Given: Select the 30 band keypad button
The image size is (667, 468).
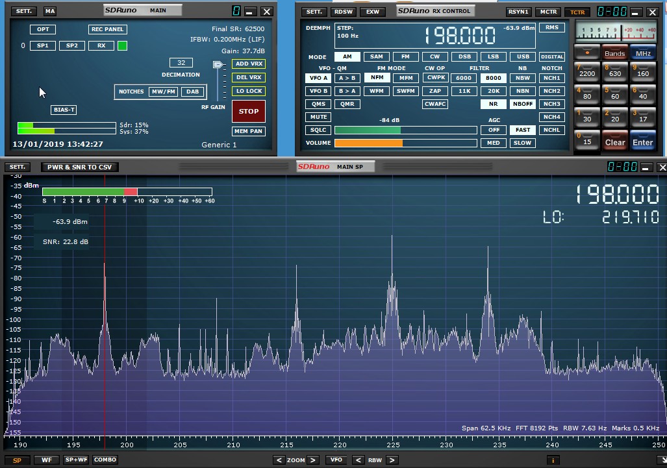Looking at the screenshot, I should [x=587, y=117].
